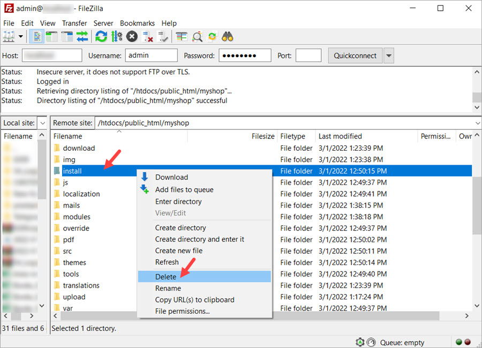Click the speed limits gauge icon

371,342
